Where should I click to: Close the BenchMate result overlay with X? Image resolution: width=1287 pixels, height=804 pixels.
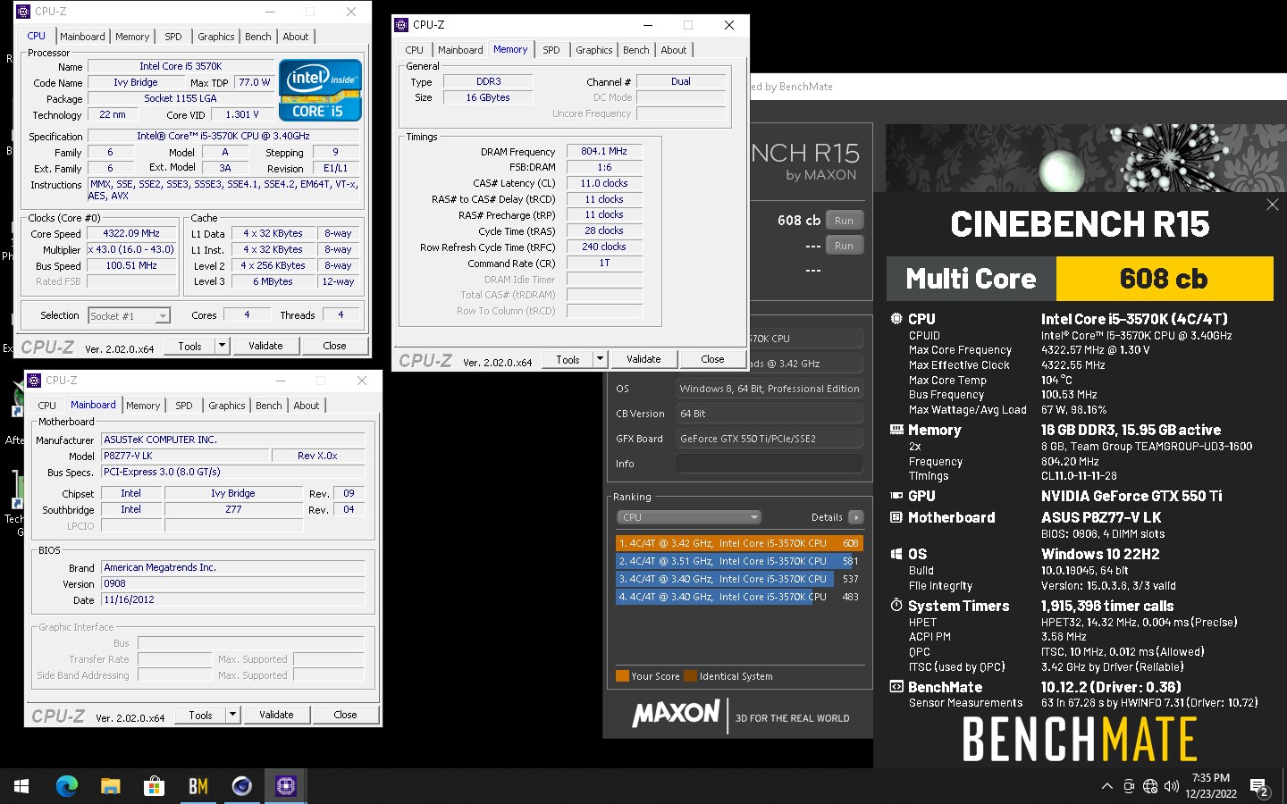[1273, 205]
